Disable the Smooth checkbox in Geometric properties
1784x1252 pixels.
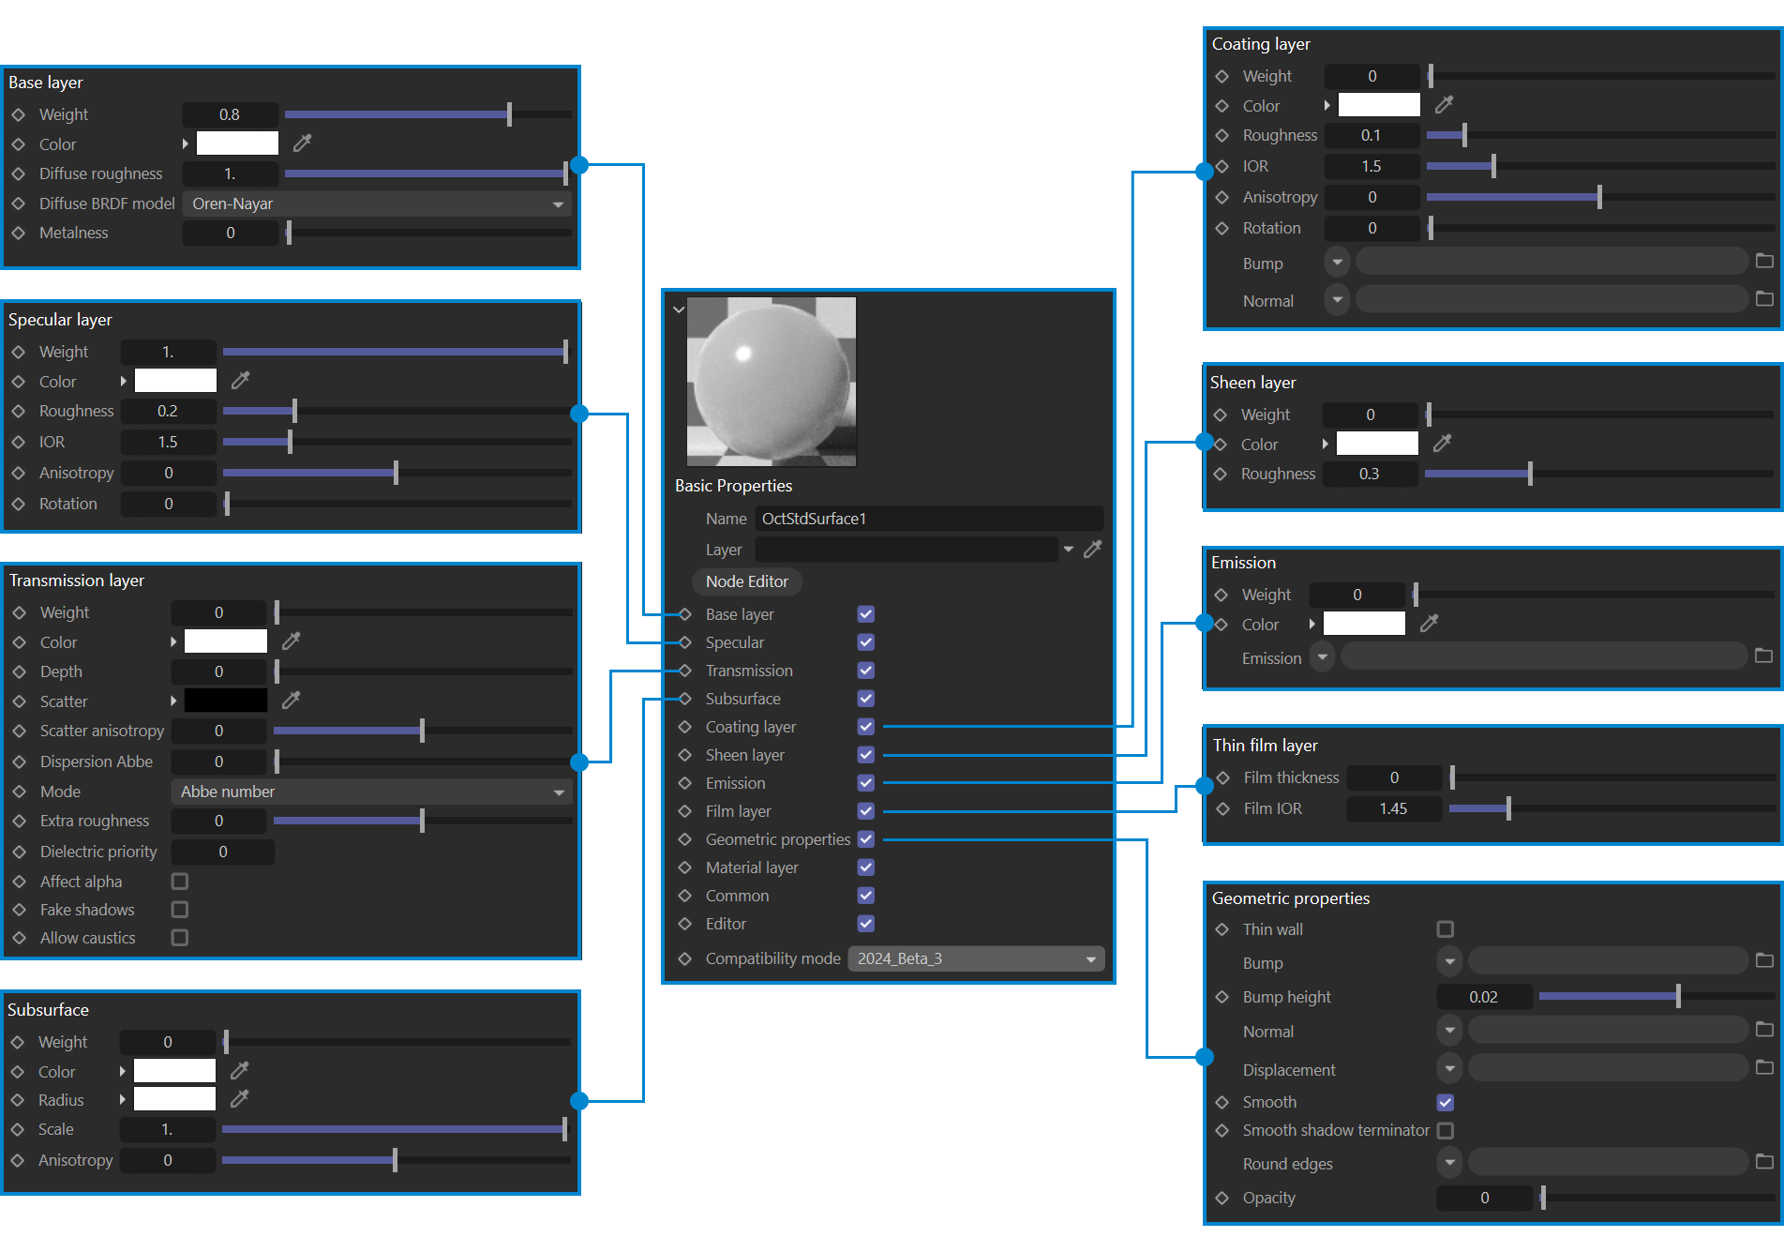[x=1445, y=1103]
